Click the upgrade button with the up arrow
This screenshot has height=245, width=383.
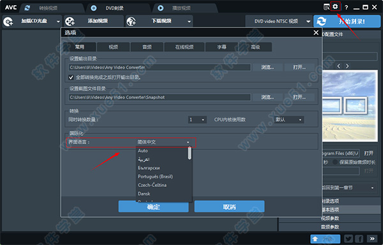pyautogui.click(x=325, y=239)
